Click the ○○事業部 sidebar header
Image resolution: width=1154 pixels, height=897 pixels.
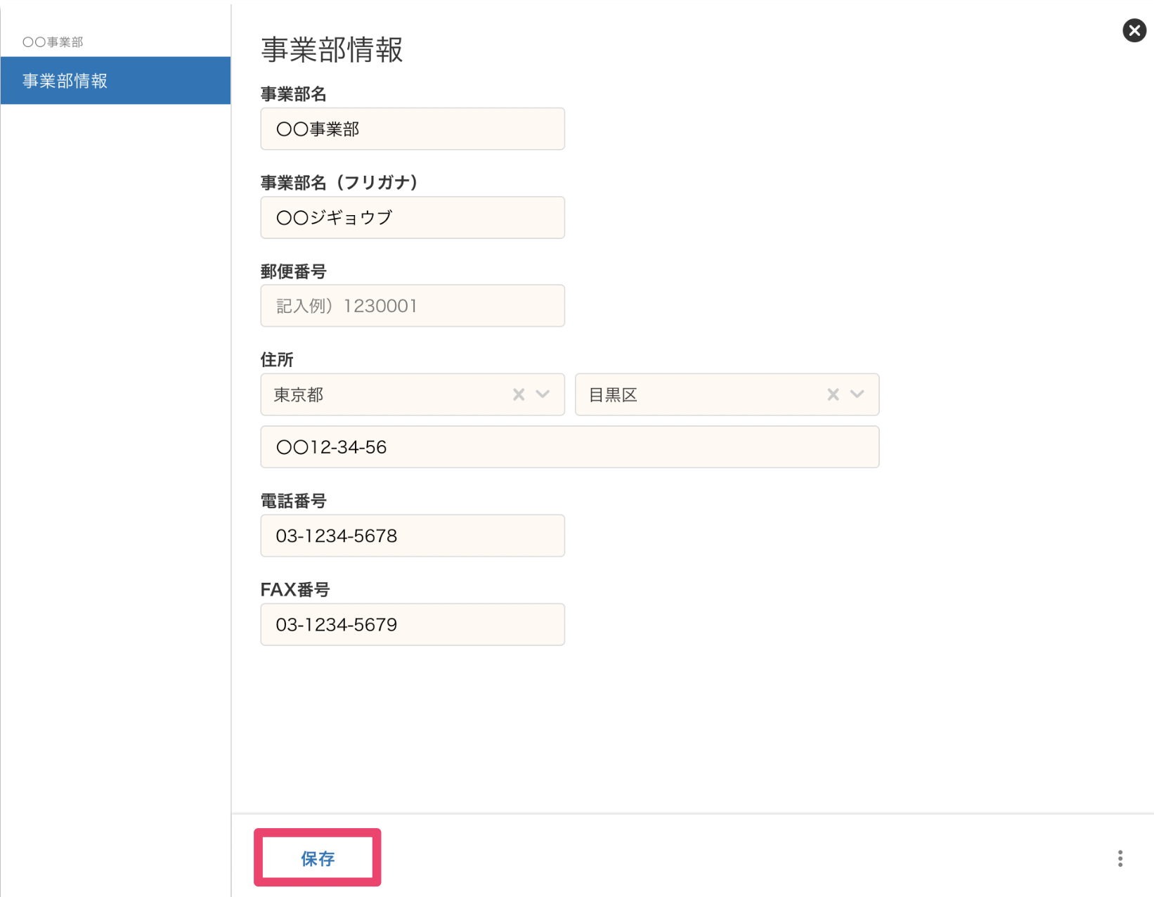[53, 42]
